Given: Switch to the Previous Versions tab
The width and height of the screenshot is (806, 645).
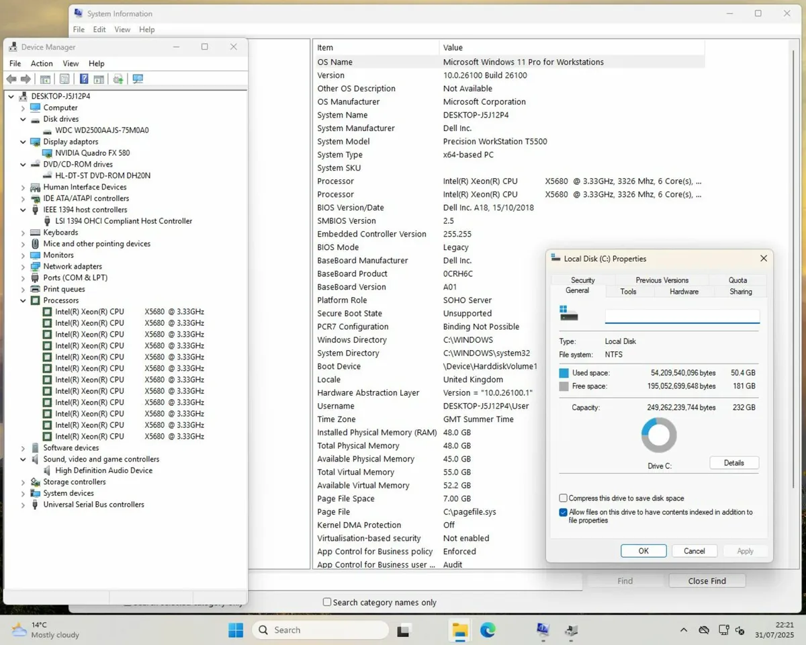Looking at the screenshot, I should tap(662, 280).
